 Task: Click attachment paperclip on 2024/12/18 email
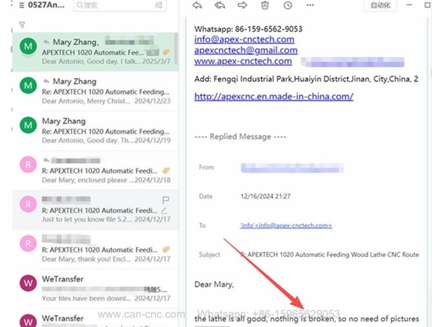click(166, 170)
